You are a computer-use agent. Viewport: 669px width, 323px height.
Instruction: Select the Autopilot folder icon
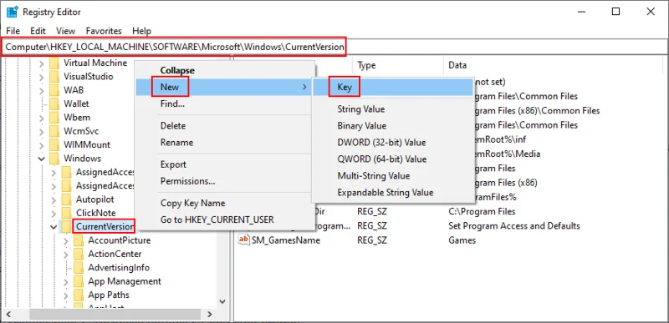point(66,199)
